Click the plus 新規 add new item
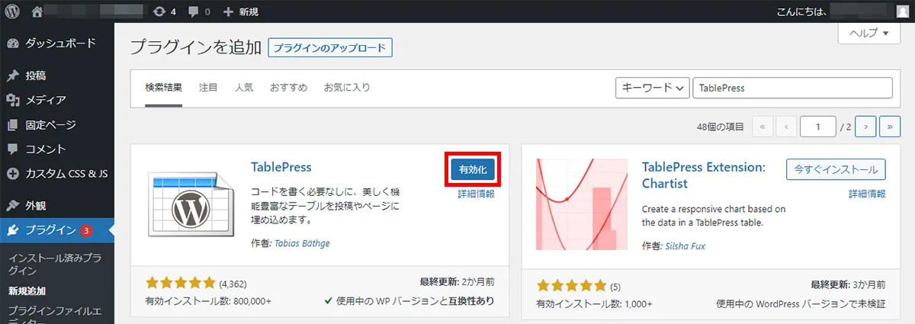 (240, 11)
